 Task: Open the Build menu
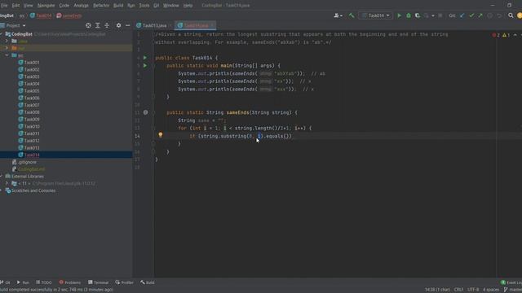118,6
